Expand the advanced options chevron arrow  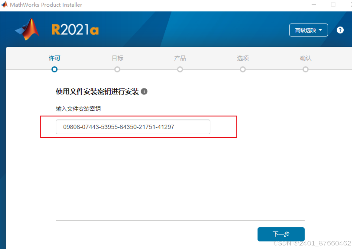click(320, 30)
